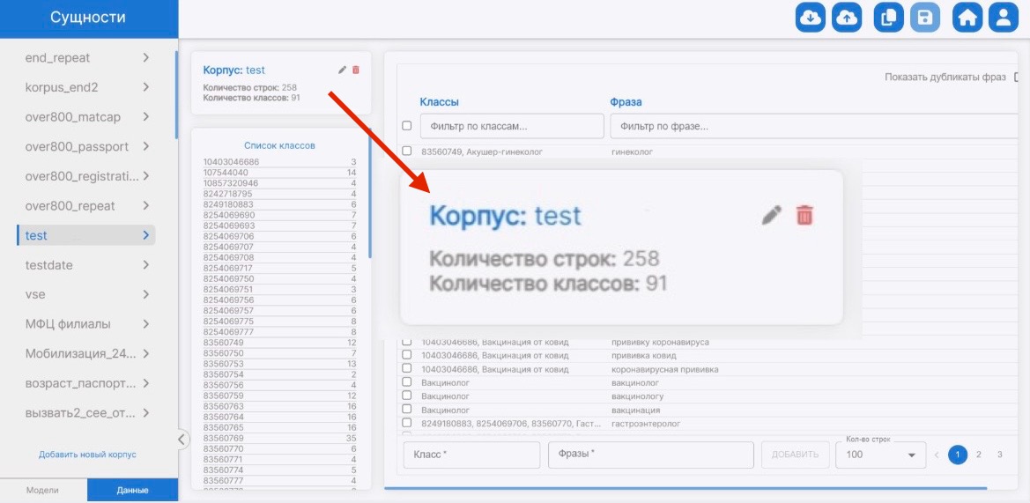
Task: Check the row 83560749, Акушер-гинеколог
Action: click(x=407, y=152)
